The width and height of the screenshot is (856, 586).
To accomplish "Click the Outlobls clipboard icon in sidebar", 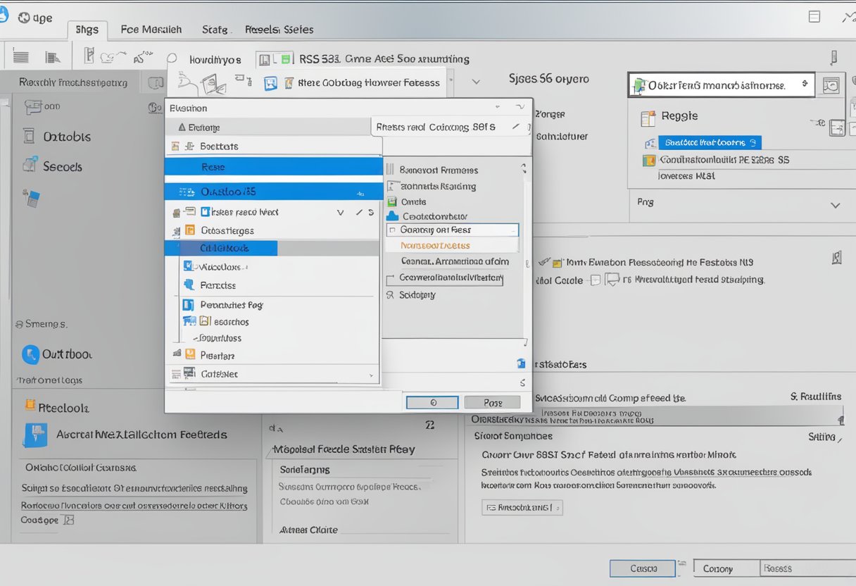I will click(29, 136).
